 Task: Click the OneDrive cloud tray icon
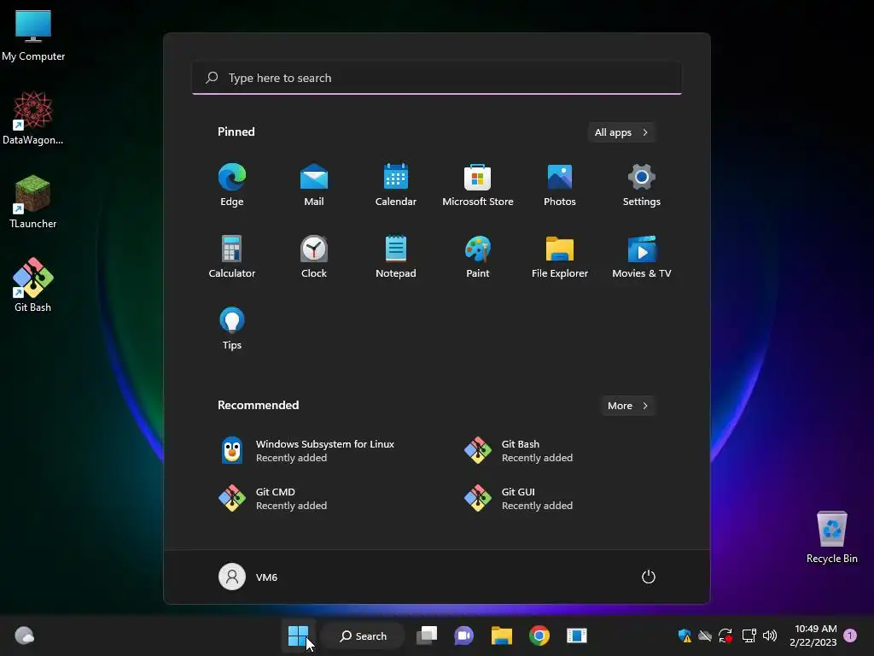pyautogui.click(x=705, y=635)
